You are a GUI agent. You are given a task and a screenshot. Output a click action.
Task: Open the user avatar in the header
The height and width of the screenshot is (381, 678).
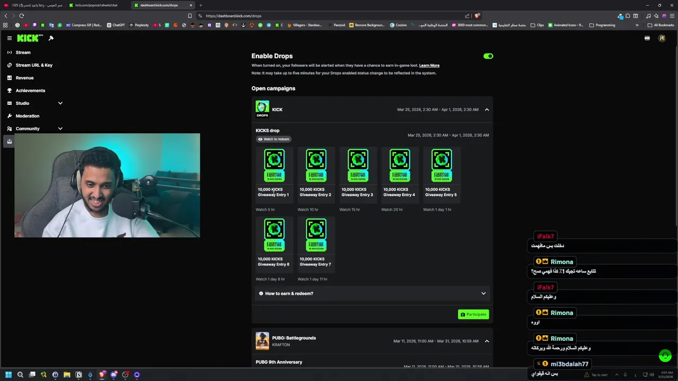pos(662,38)
